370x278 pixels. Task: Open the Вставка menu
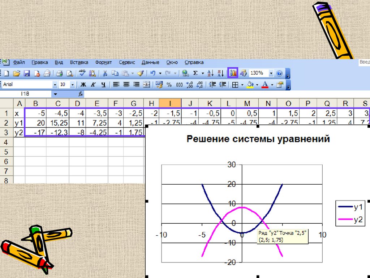pos(79,62)
